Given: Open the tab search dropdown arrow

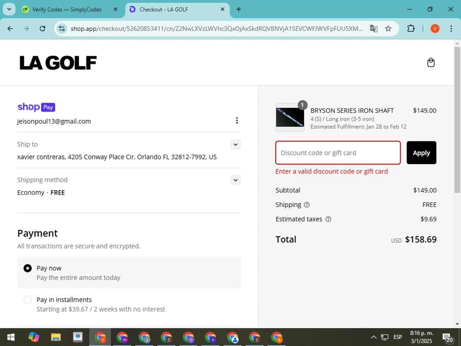Looking at the screenshot, I should pos(9,9).
